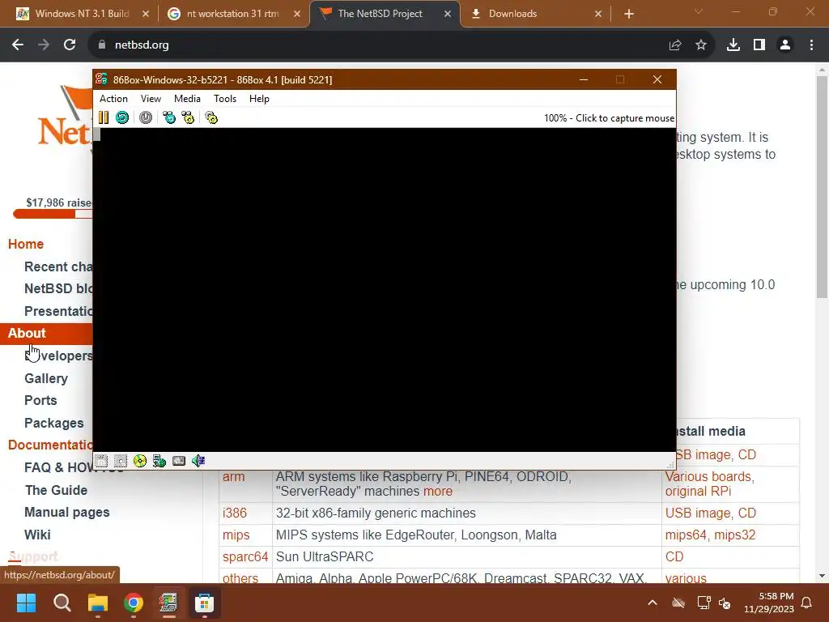Click mips port link in table

[x=236, y=535]
